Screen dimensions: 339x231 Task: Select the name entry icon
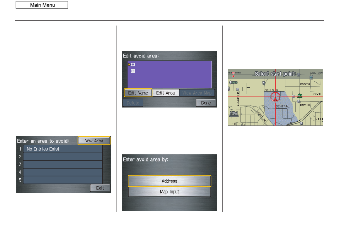(133, 65)
